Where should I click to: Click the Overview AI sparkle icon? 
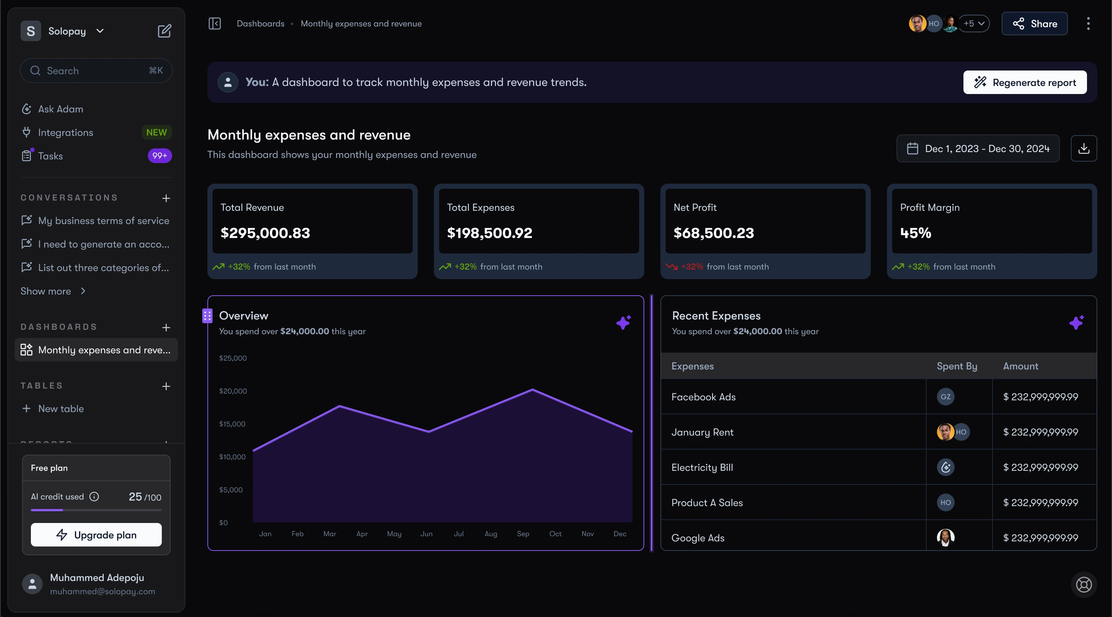[623, 322]
